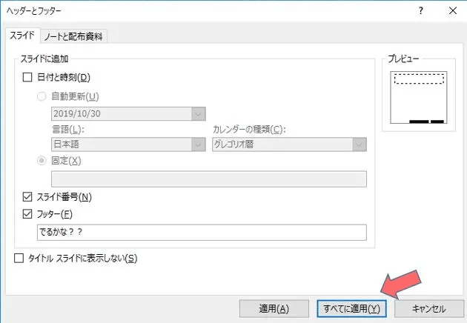Click the slide preview thumbnail
This screenshot has height=323, width=467.
click(419, 97)
